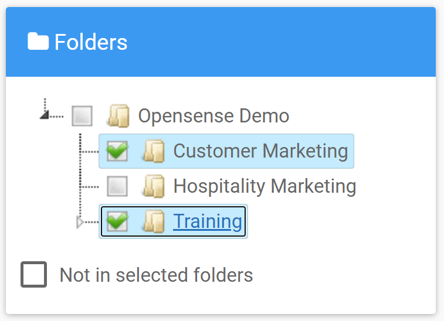Screen dimensions: 444x321
Task: Click the Training folder icon
Action: [x=154, y=221]
